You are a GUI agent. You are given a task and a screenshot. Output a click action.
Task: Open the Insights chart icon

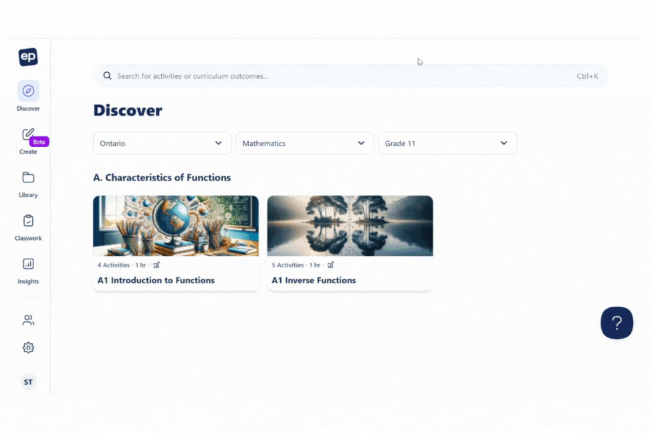[28, 264]
